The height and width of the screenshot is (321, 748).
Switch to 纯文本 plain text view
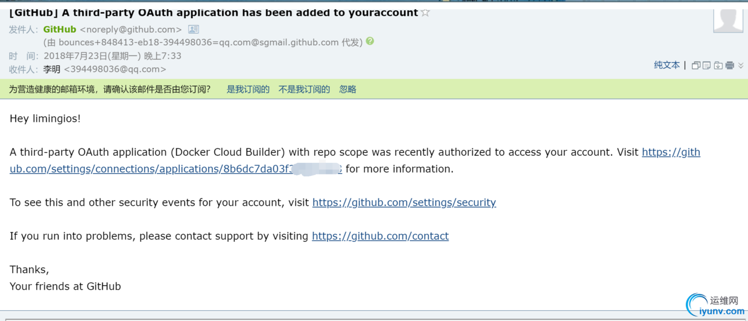667,65
